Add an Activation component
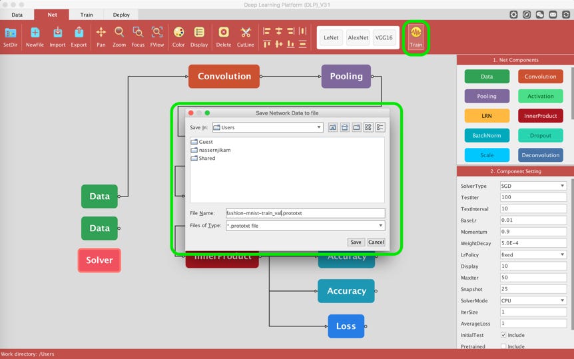This screenshot has width=574, height=359. click(540, 96)
